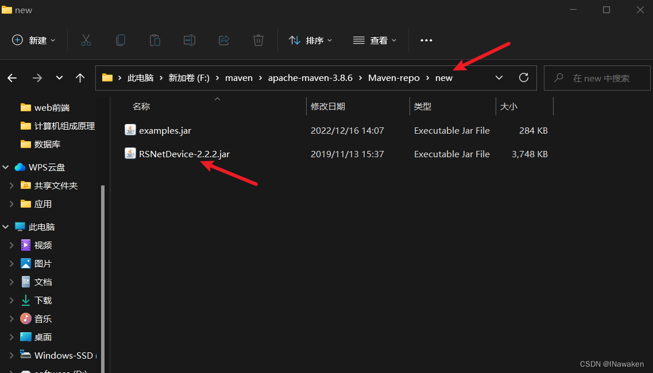This screenshot has height=373, width=653.
Task: Expand the Windows-SSD drive node
Action: coord(11,355)
